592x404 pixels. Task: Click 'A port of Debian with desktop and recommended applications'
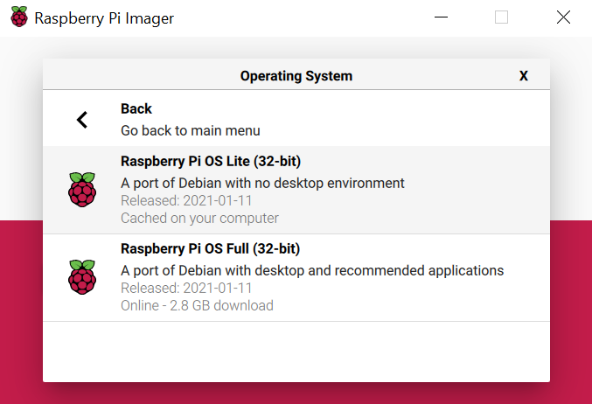[312, 271]
